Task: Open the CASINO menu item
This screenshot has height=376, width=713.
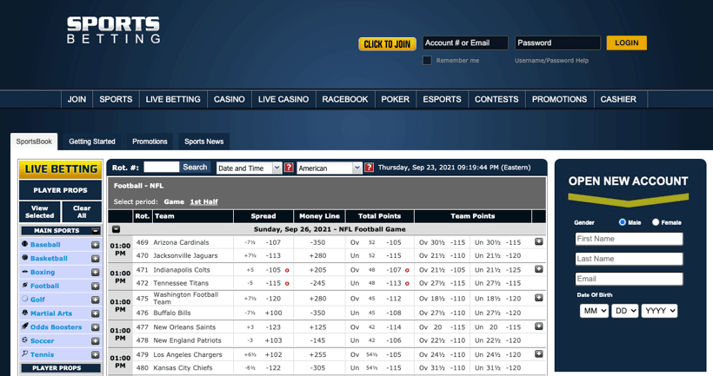Action: pyautogui.click(x=230, y=100)
